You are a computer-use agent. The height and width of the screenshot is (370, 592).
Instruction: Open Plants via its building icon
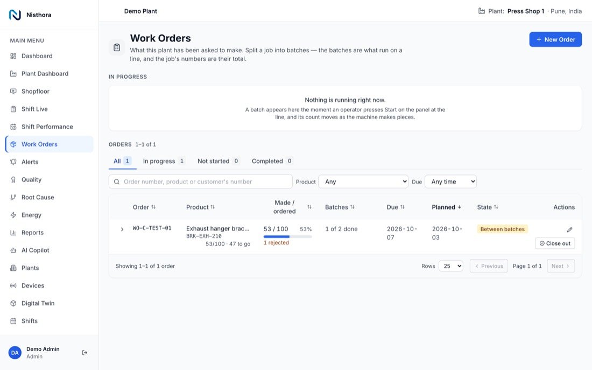13,268
